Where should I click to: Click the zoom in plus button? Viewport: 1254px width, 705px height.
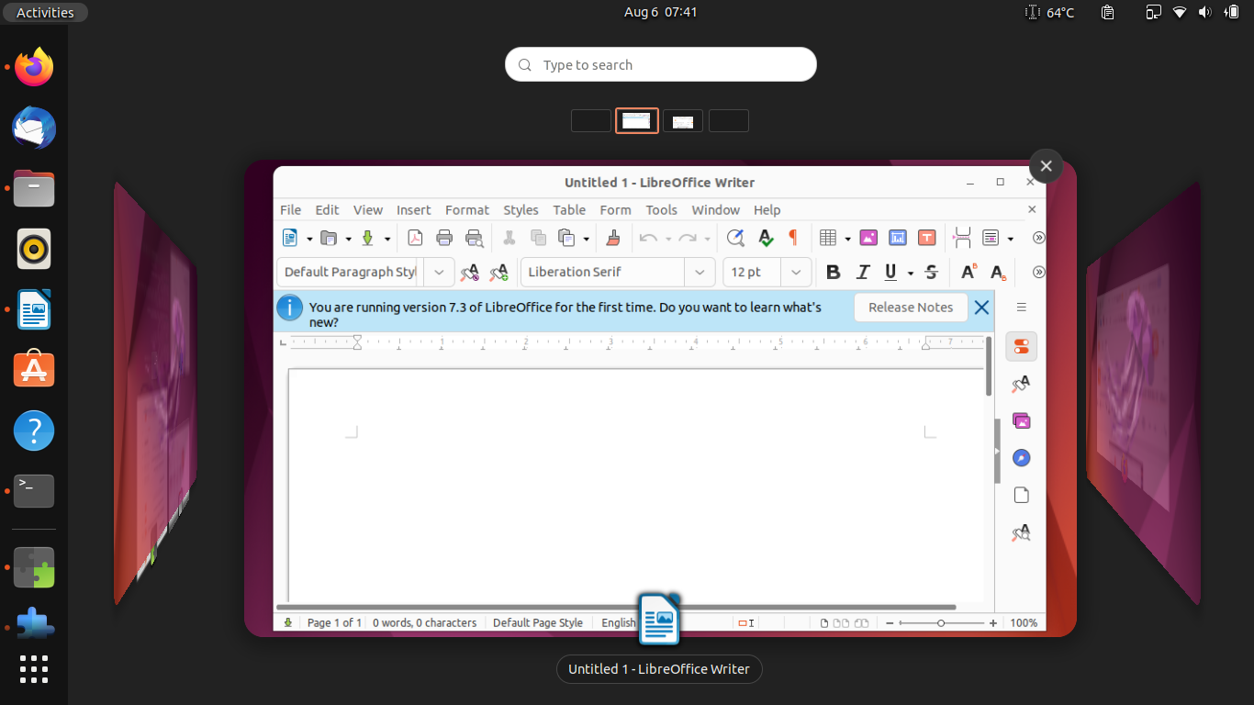[x=992, y=622]
